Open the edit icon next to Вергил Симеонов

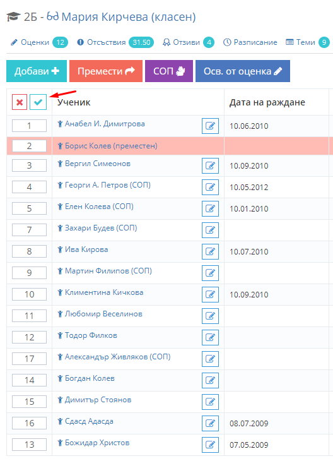pyautogui.click(x=210, y=165)
